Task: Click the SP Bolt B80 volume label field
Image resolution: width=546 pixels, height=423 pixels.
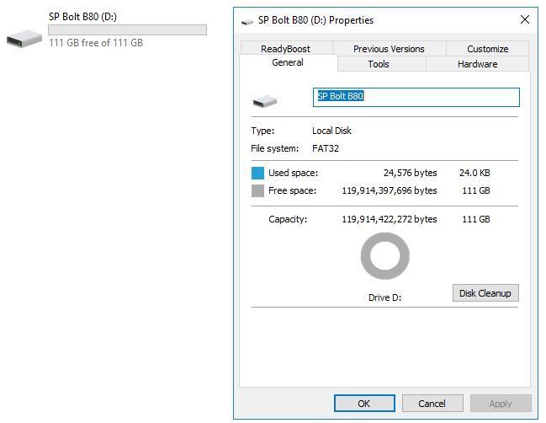Action: 416,97
